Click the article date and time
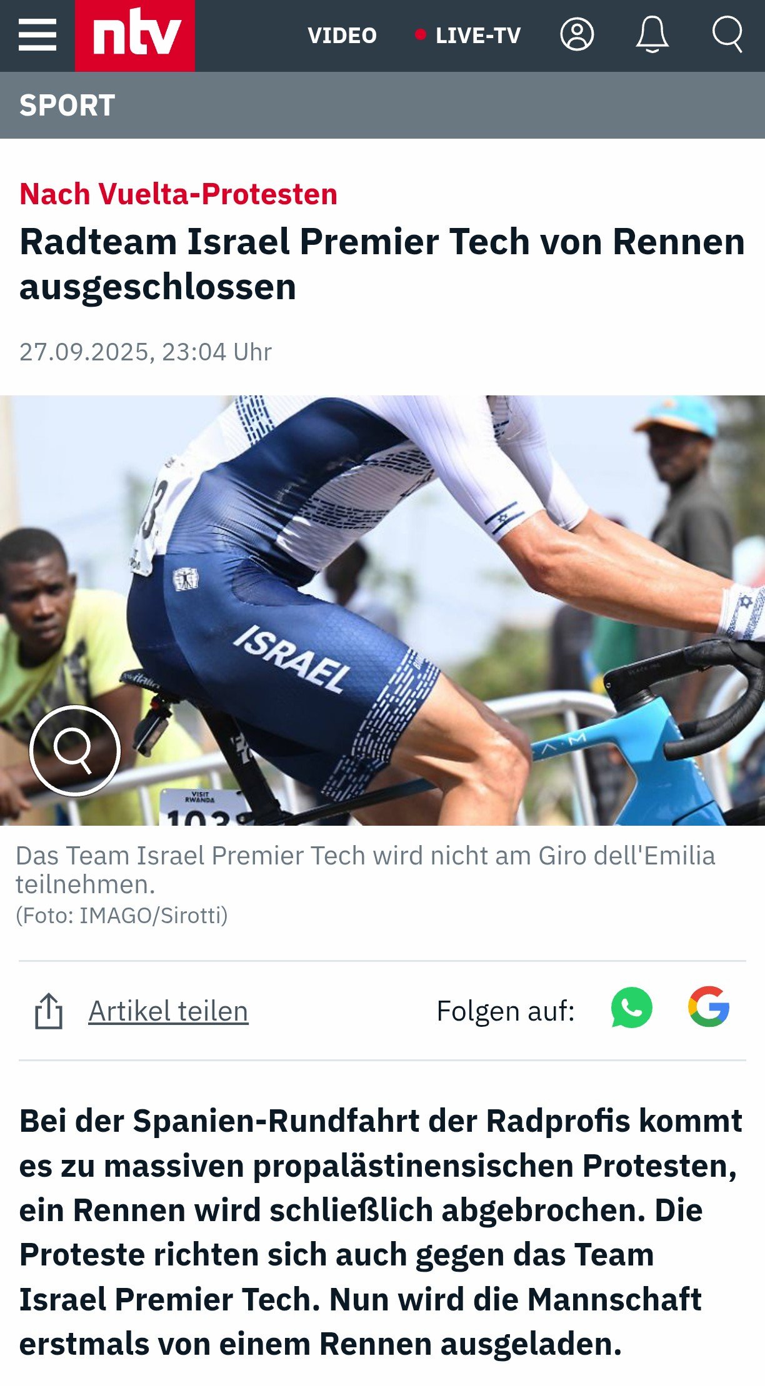Image resolution: width=765 pixels, height=1386 pixels. (x=146, y=352)
